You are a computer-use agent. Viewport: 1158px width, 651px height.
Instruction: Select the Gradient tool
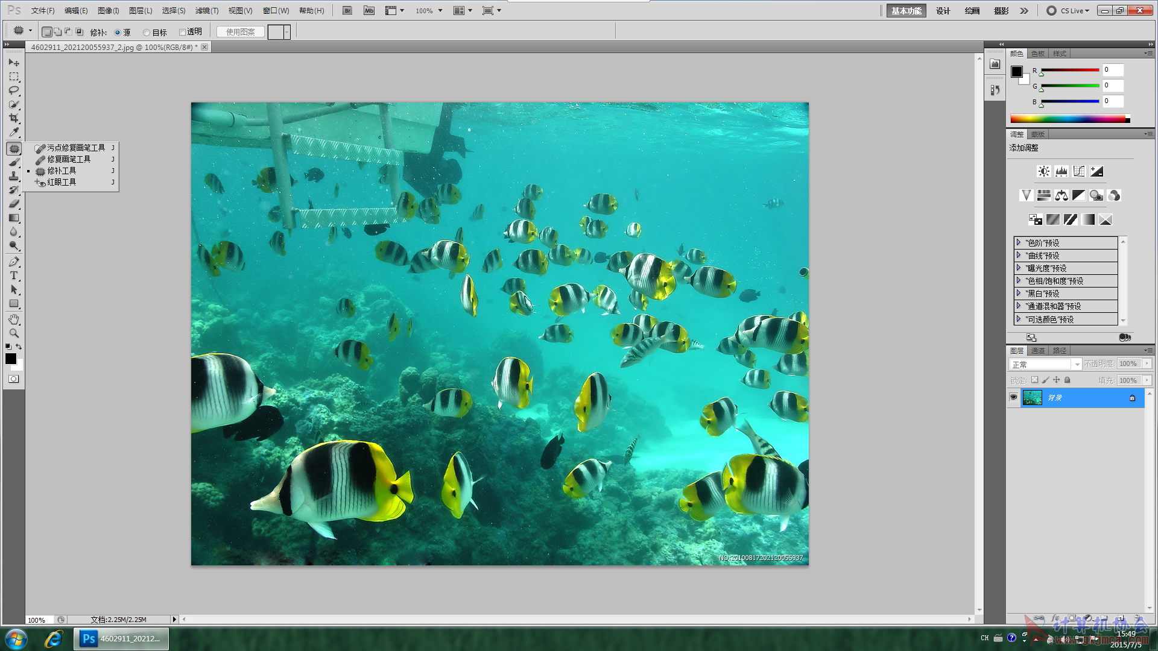click(x=14, y=218)
